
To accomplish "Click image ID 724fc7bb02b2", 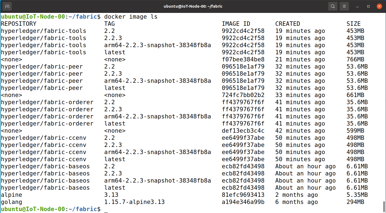I will [x=243, y=95].
